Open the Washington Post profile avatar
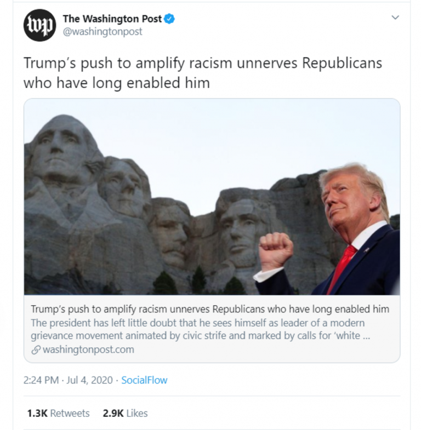This screenshot has width=421, height=430. point(40,25)
